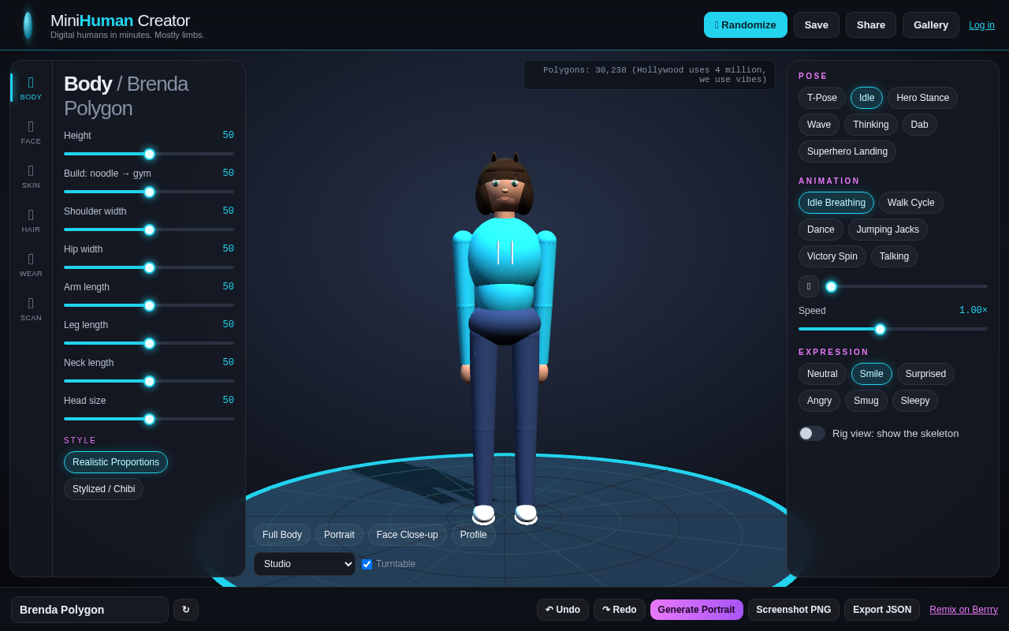Choose Dance animation
The width and height of the screenshot is (1009, 631).
pos(821,230)
